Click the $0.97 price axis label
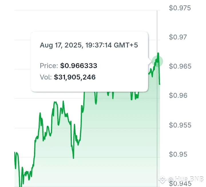 tap(178, 37)
